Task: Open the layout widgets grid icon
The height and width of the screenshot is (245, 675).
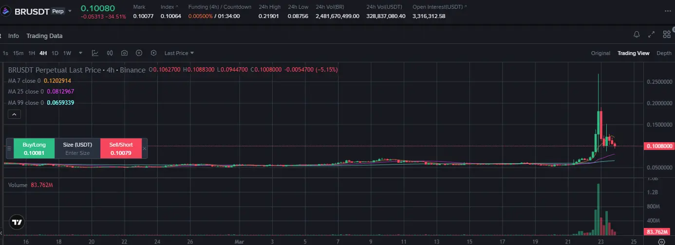Action: [667, 35]
